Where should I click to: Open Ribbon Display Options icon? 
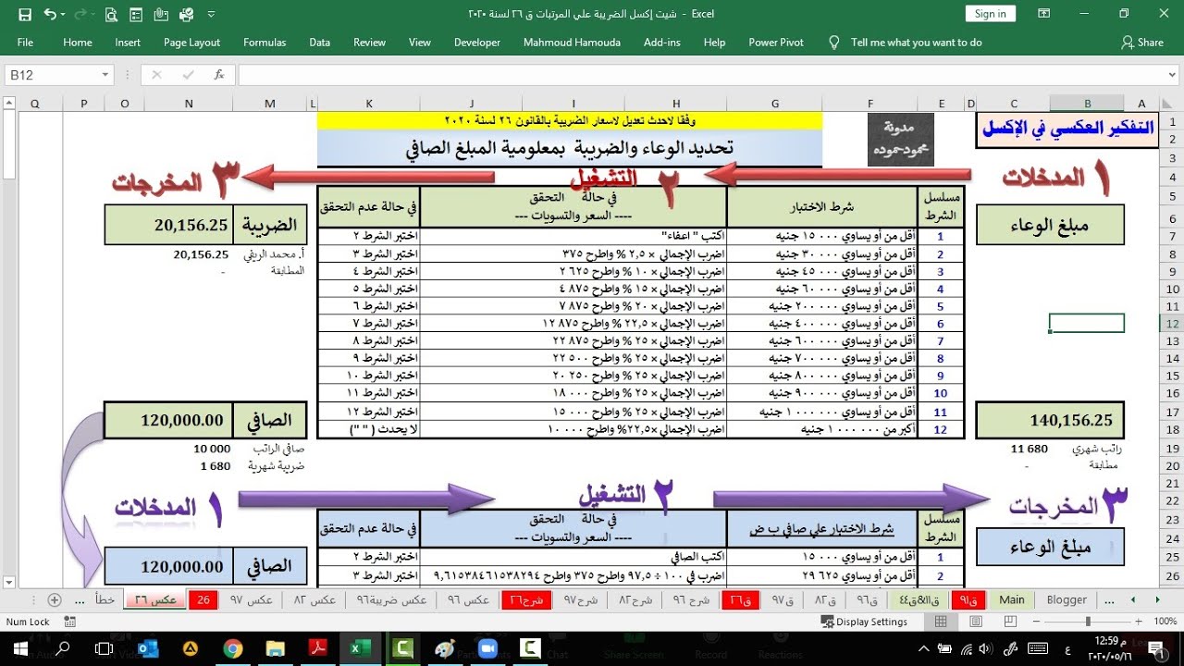tap(1046, 14)
